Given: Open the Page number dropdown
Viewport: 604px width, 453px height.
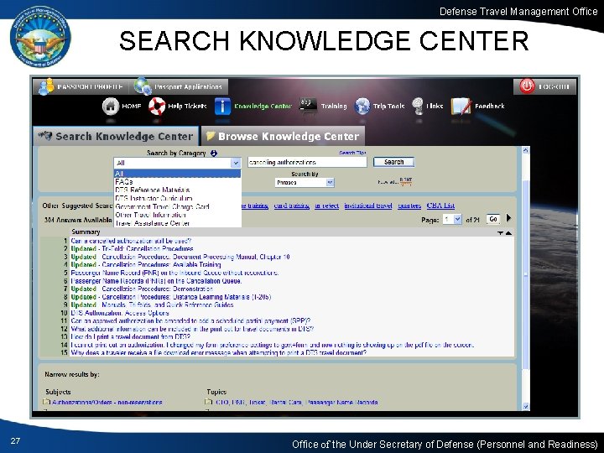Looking at the screenshot, I should (452, 220).
